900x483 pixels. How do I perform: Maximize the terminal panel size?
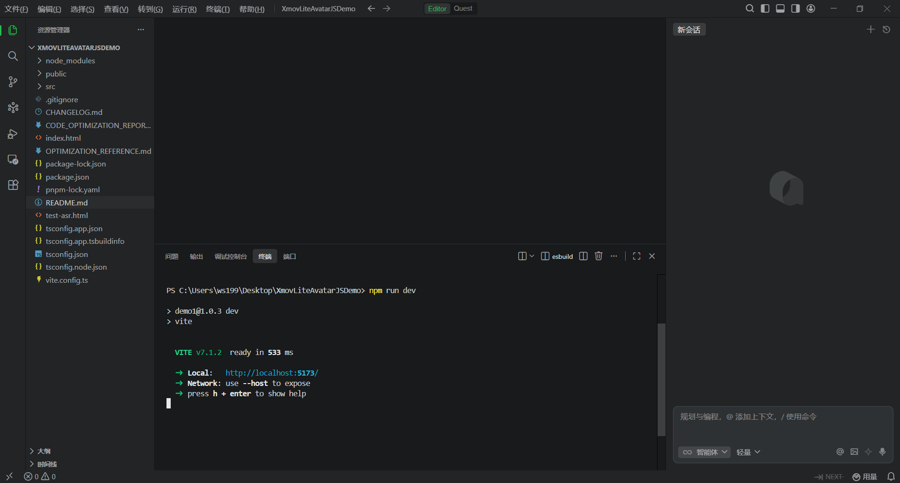(x=636, y=256)
